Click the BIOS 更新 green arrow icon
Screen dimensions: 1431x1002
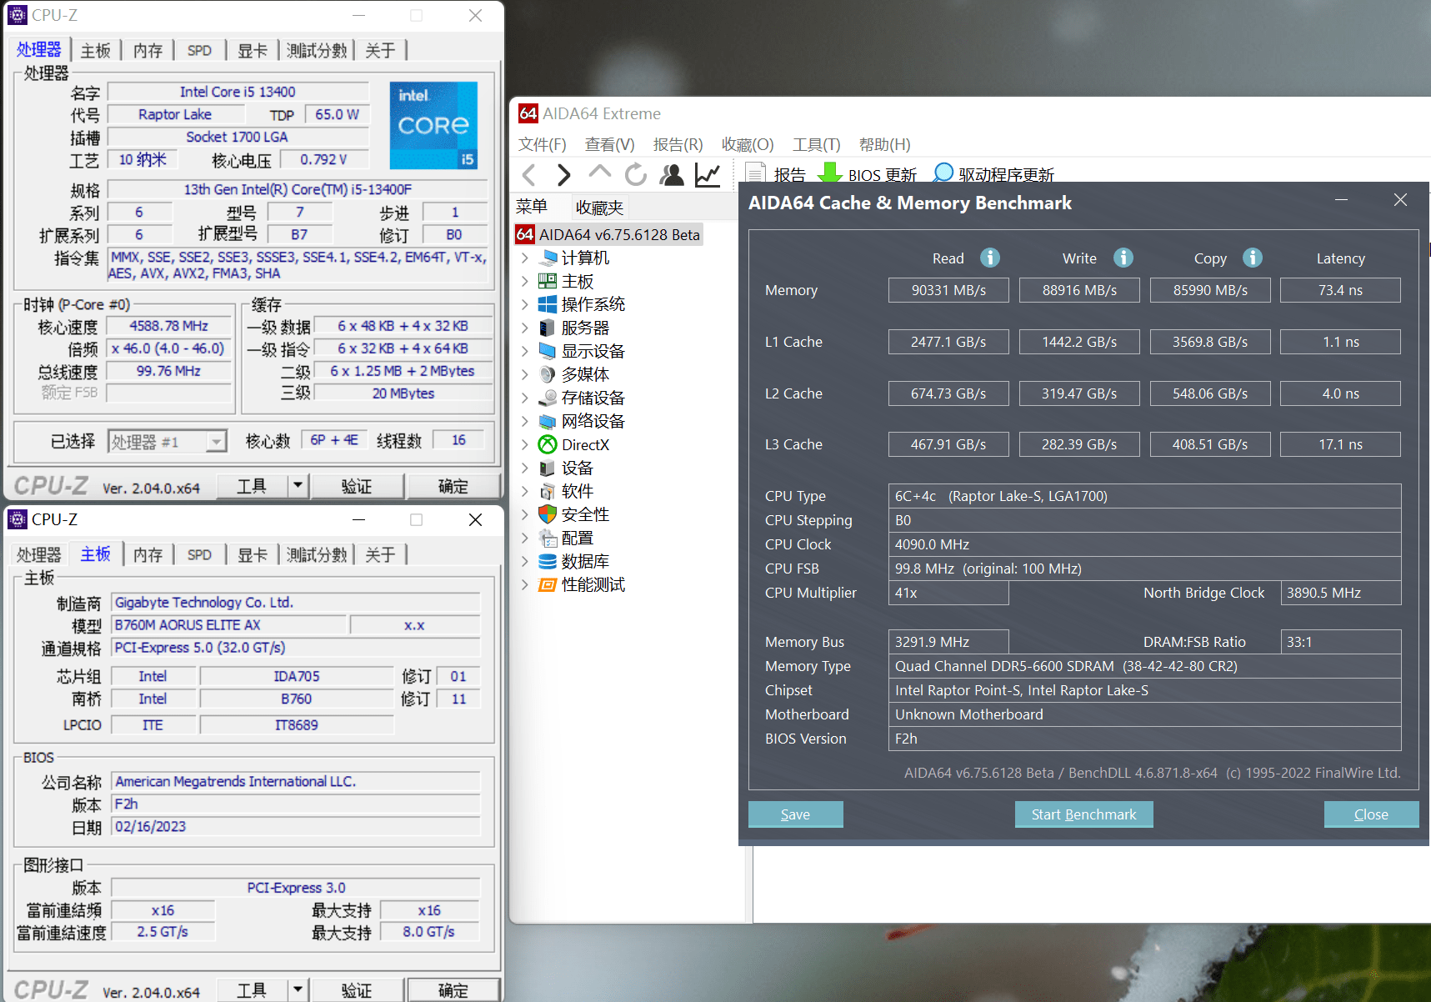pos(830,173)
